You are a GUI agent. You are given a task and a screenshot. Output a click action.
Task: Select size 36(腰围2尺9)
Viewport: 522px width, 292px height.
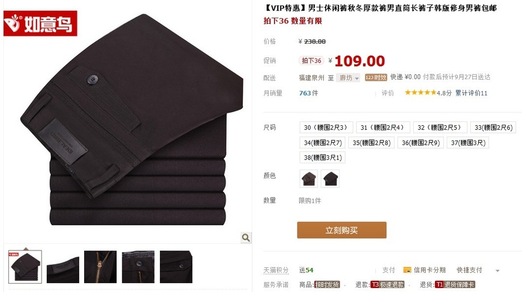pos(420,143)
